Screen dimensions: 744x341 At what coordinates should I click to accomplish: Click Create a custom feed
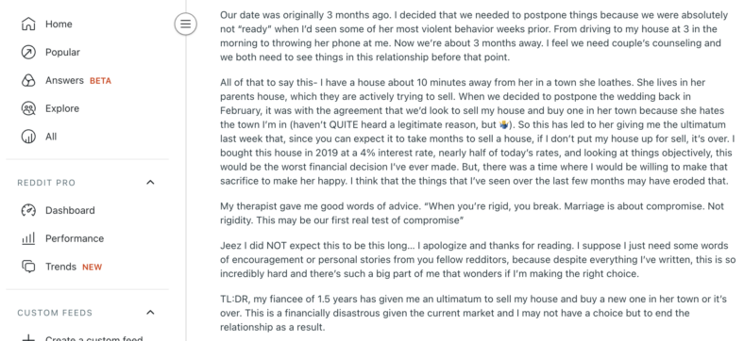point(94,338)
